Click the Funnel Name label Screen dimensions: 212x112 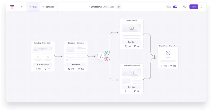click(x=96, y=7)
